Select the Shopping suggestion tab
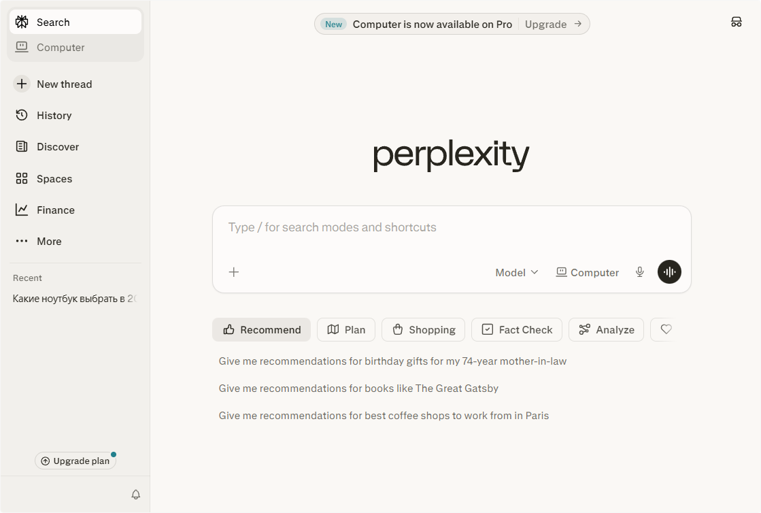The height and width of the screenshot is (513, 761). click(423, 330)
